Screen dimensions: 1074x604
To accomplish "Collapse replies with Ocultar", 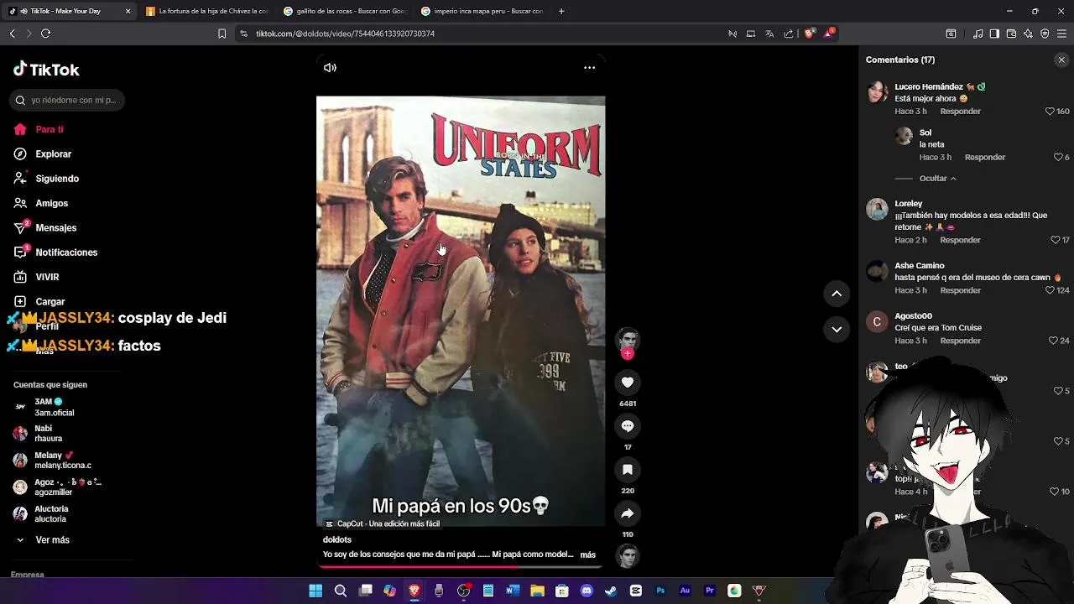I will (x=937, y=179).
